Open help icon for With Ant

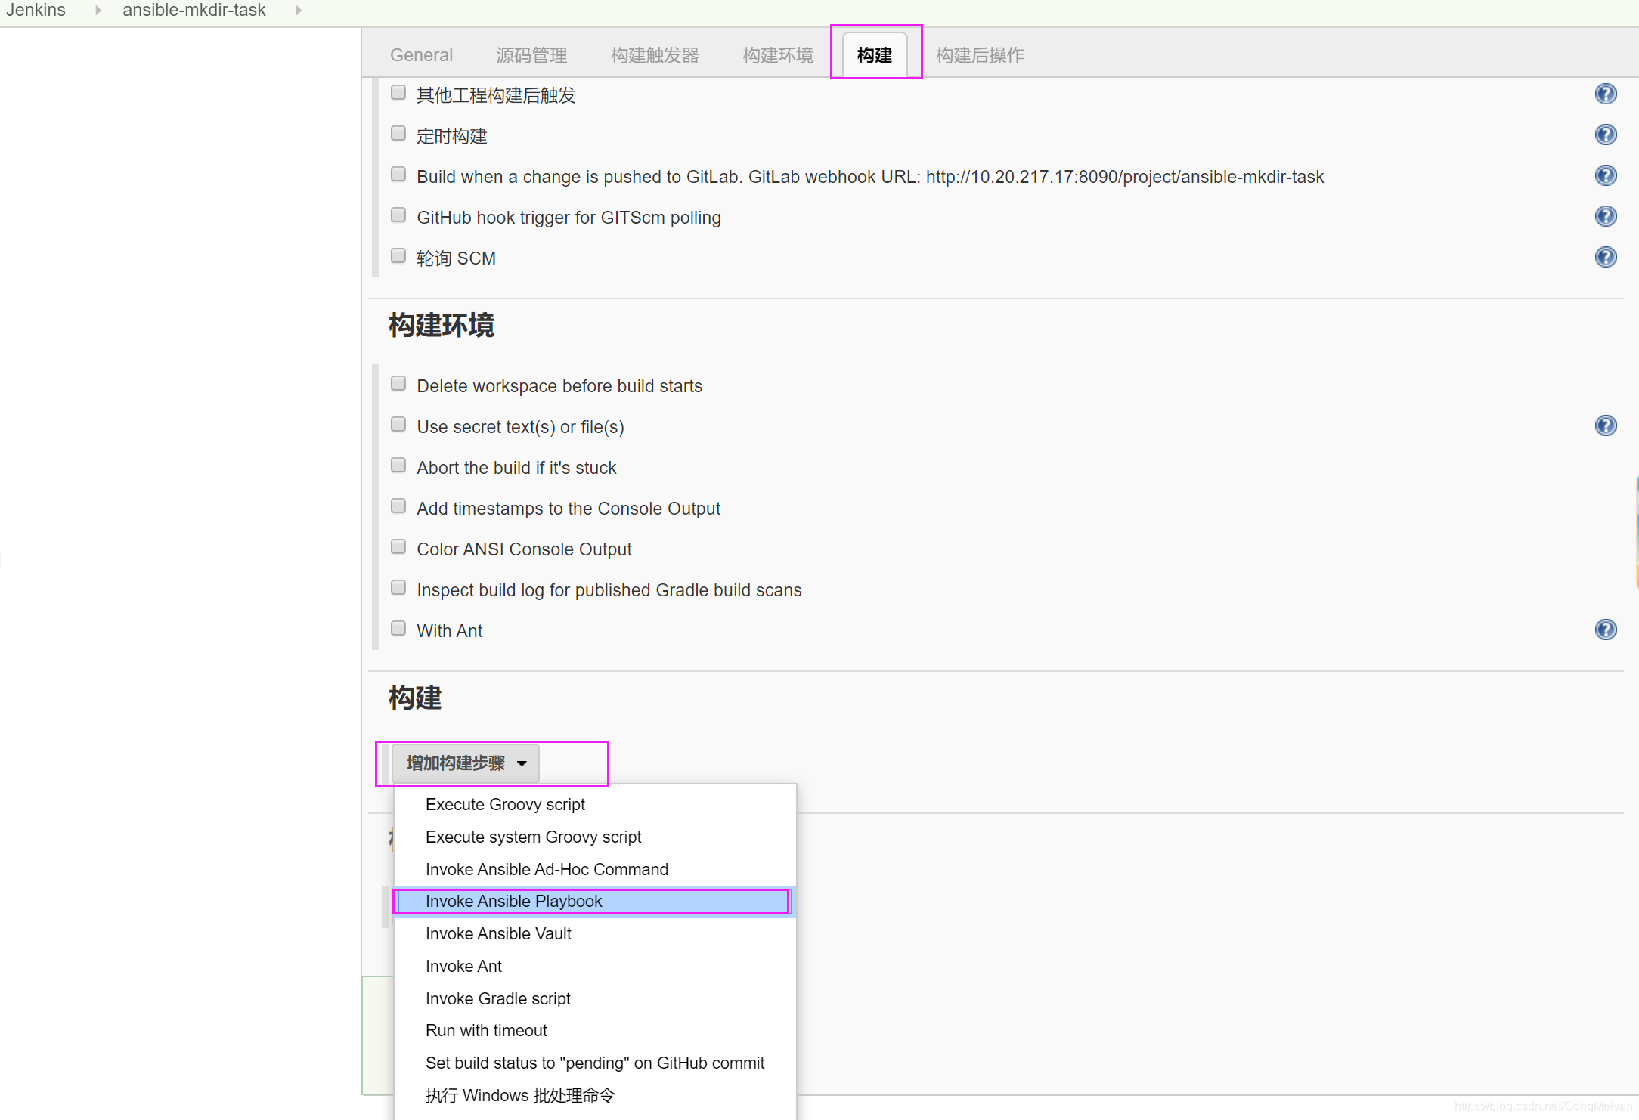(x=1605, y=630)
